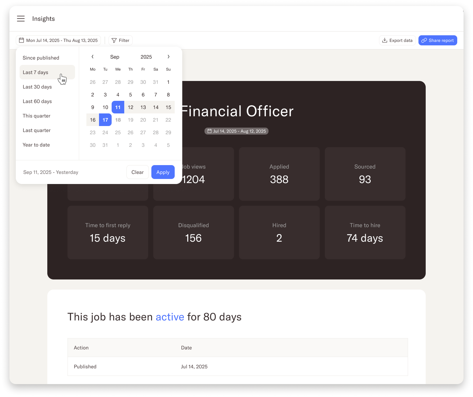Select Last 7 days preset
The height and width of the screenshot is (397, 473).
(47, 72)
